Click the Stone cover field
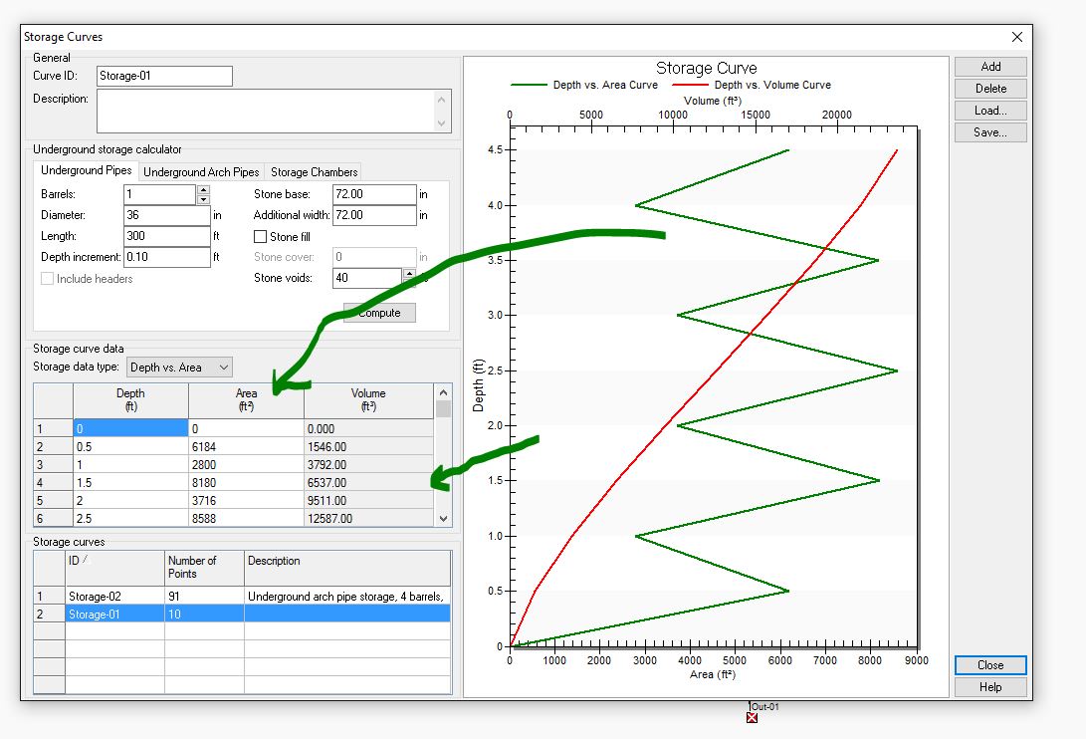This screenshot has height=739, width=1086. click(x=374, y=257)
